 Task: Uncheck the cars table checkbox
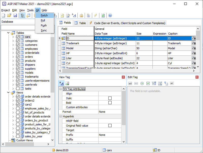point(18,37)
